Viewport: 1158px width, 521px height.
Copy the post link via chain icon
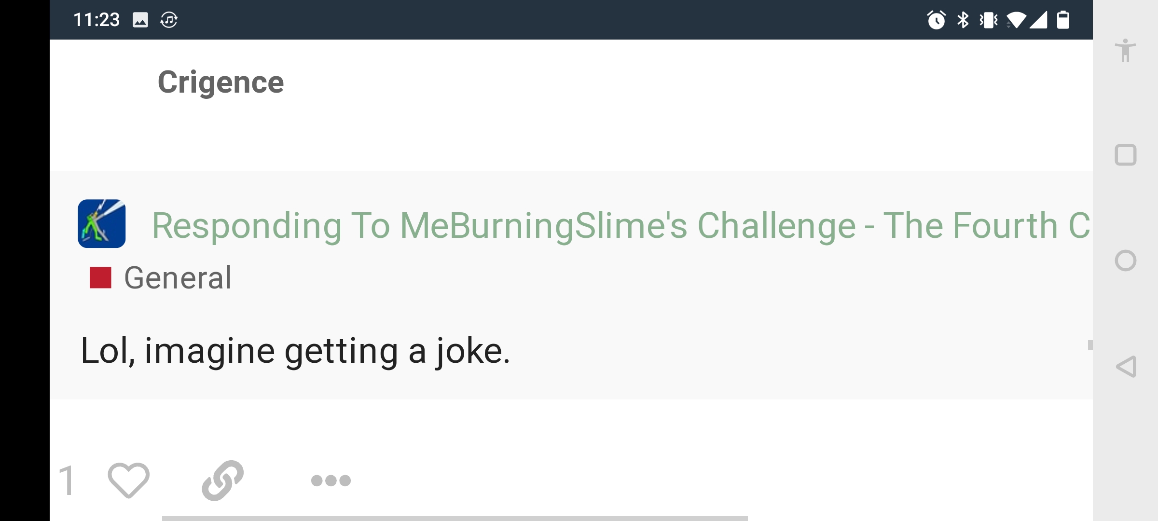coord(222,480)
